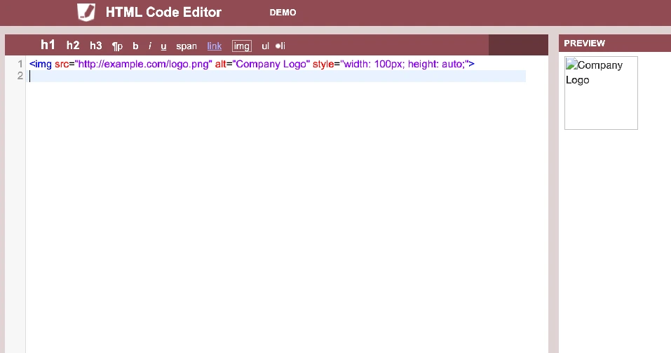Insert a paragraph tag with ¶p button
Image resolution: width=671 pixels, height=353 pixels.
[117, 46]
